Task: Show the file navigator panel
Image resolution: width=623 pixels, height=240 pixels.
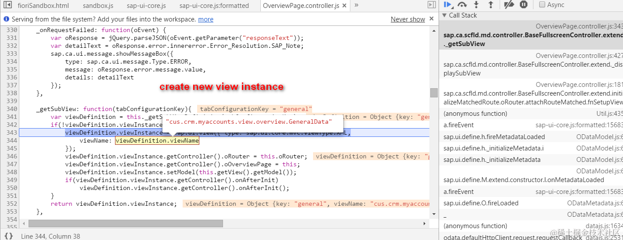Action: tap(7, 5)
